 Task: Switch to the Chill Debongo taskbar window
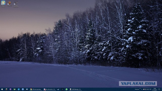click(75, 89)
